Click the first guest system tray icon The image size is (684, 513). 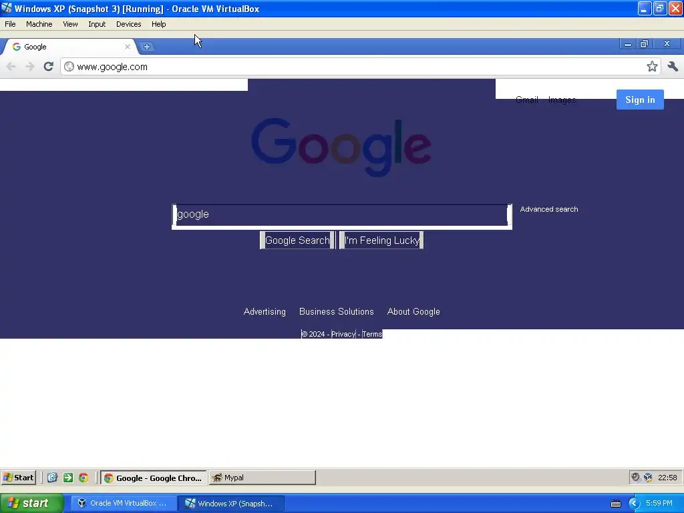(x=636, y=478)
